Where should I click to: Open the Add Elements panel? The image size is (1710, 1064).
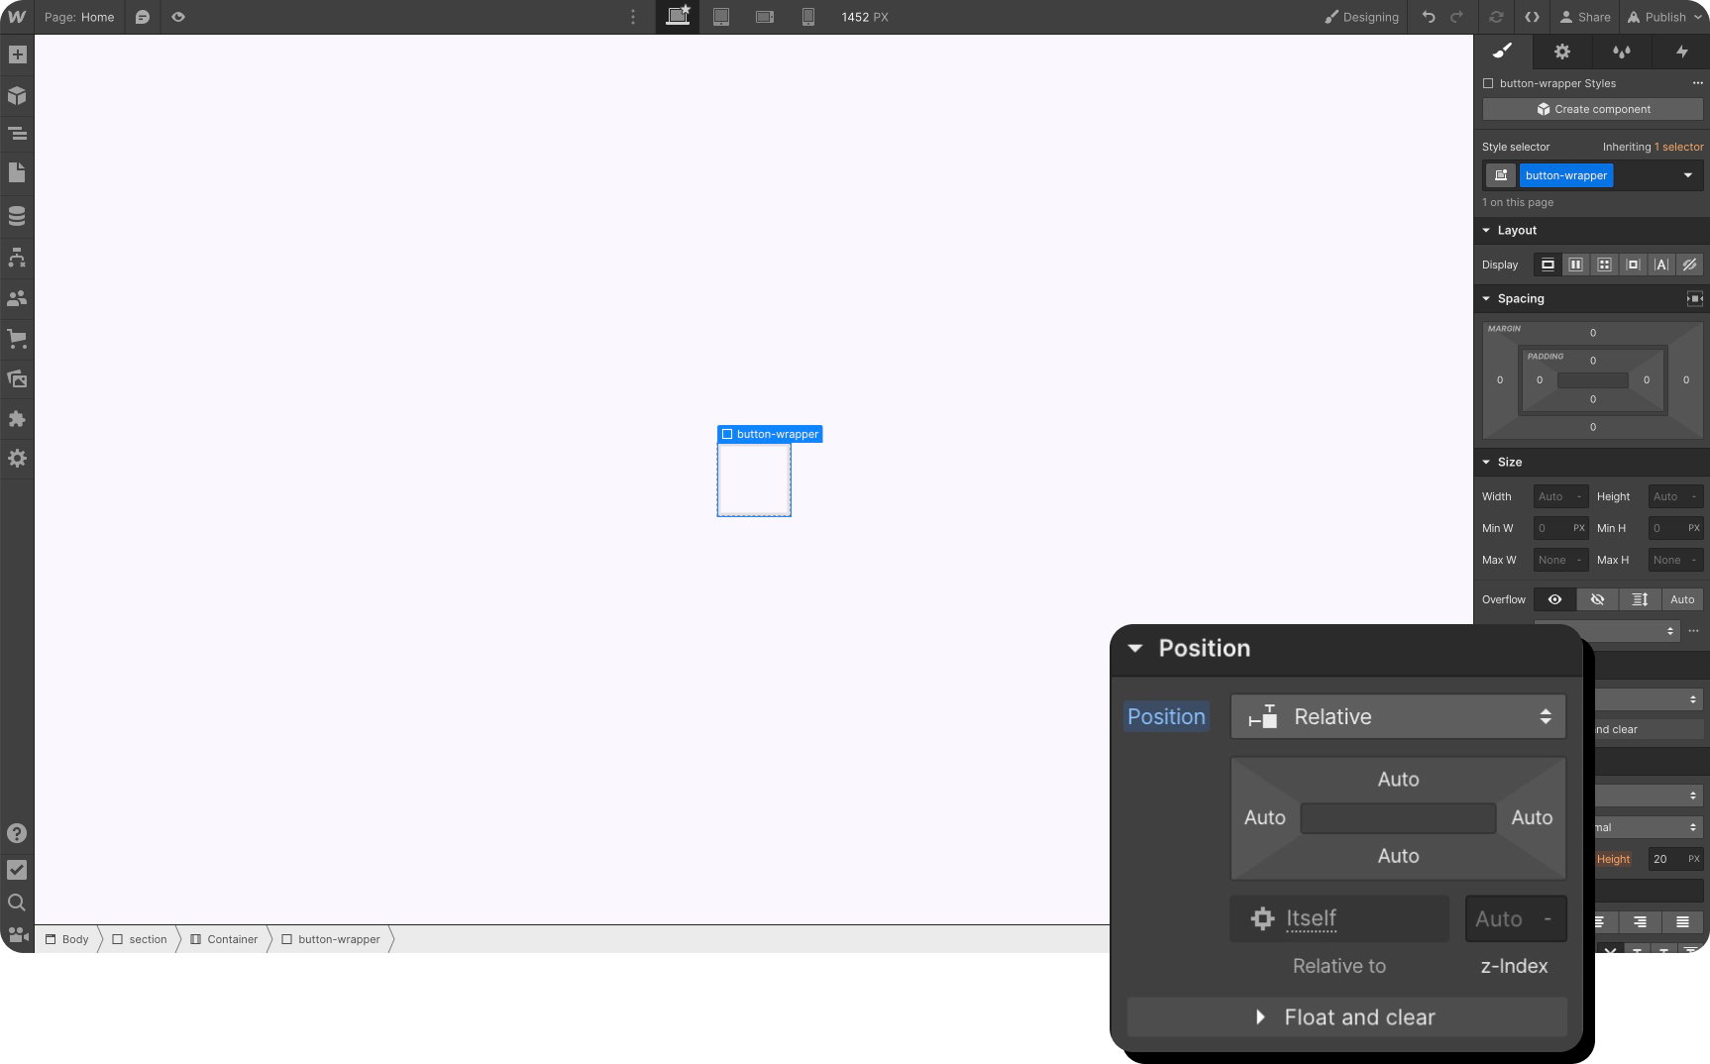[17, 54]
